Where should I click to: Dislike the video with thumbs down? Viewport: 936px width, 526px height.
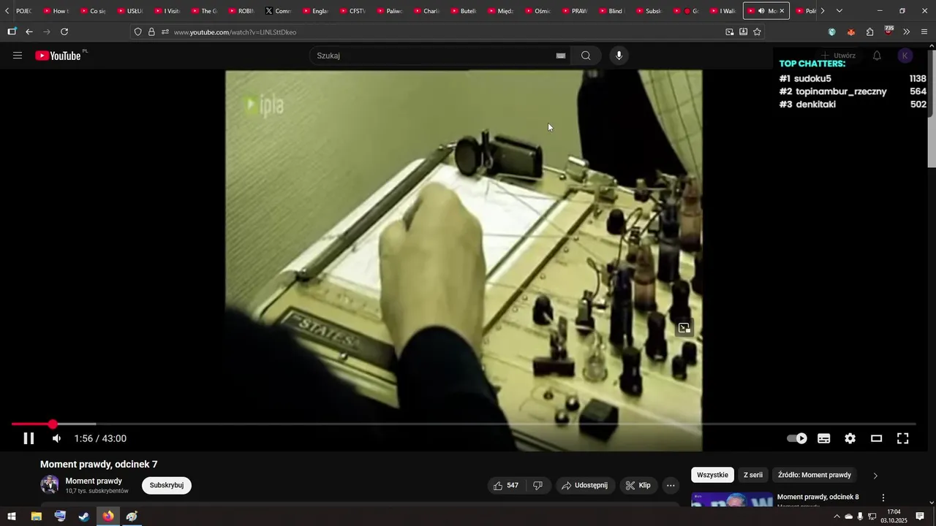click(537, 485)
